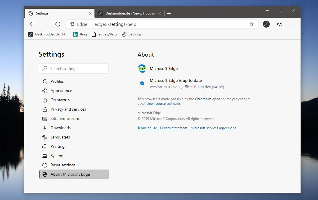Click the Appearance palette icon
The width and height of the screenshot is (318, 200).
point(44,91)
